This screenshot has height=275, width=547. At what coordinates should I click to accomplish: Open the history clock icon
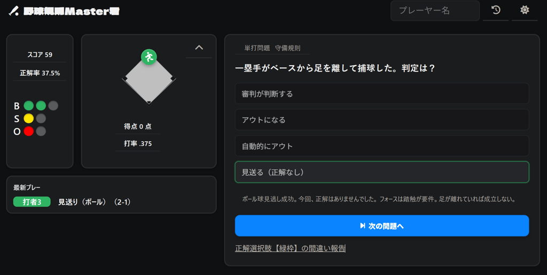(x=496, y=10)
